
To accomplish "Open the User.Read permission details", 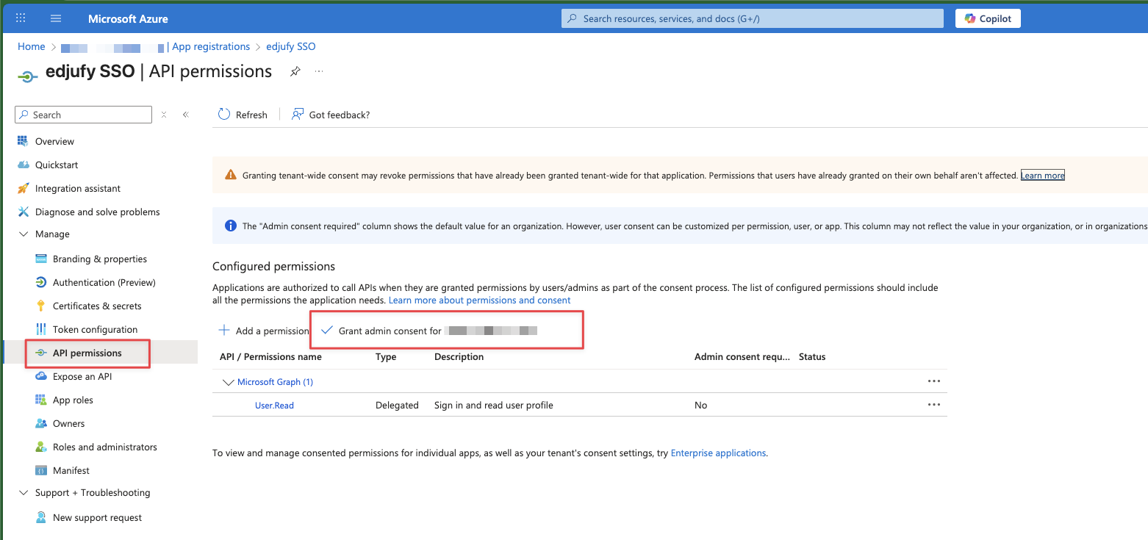I will (x=273, y=405).
